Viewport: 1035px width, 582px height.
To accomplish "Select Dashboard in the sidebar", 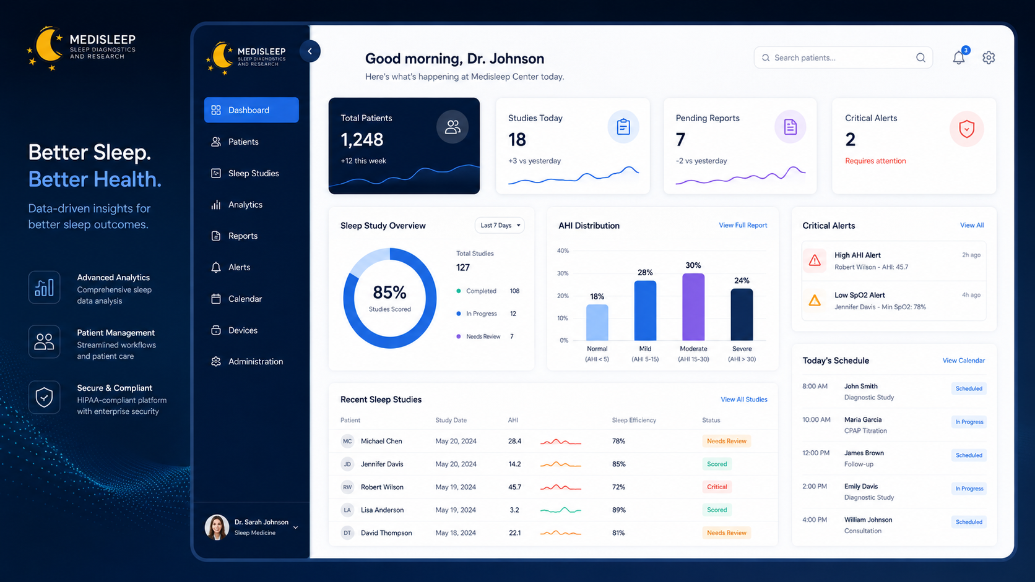I will (251, 110).
